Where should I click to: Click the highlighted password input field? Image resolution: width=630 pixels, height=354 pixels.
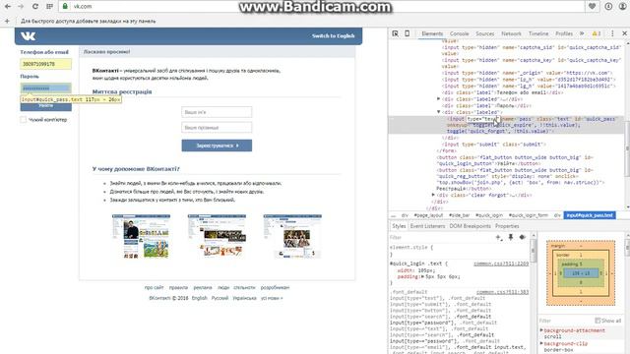[46, 88]
